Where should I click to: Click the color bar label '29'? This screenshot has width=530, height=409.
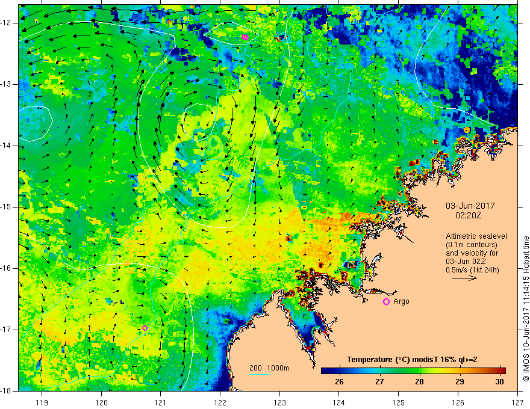pos(460,382)
